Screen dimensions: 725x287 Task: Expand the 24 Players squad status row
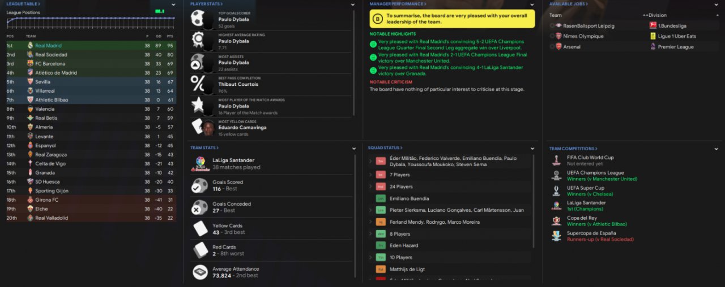(370, 186)
